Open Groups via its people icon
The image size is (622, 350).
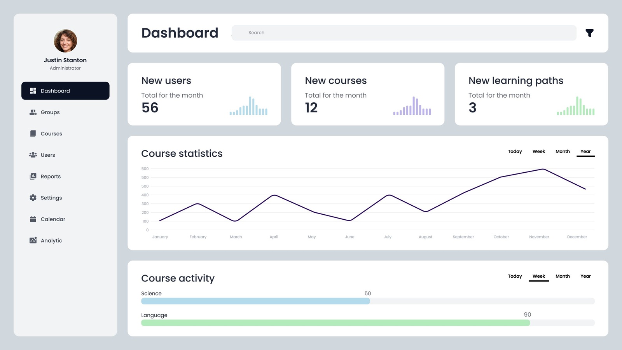tap(33, 112)
